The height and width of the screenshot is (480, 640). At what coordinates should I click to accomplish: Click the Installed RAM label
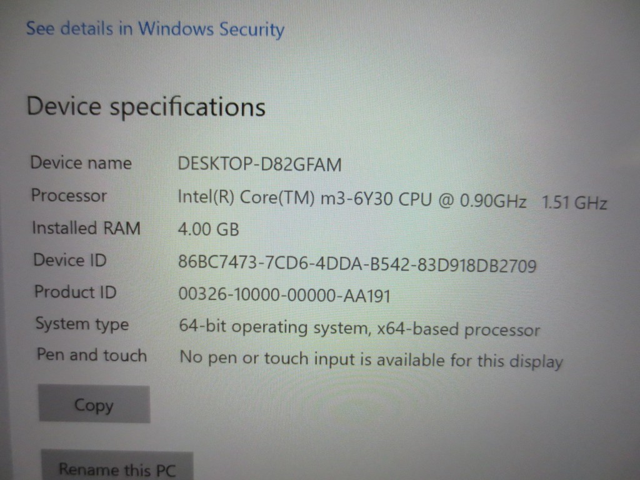(86, 227)
